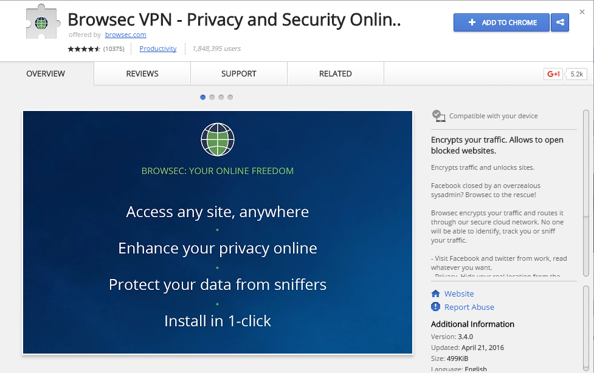The image size is (594, 373).
Task: Select the third carousel dot
Action: point(221,97)
